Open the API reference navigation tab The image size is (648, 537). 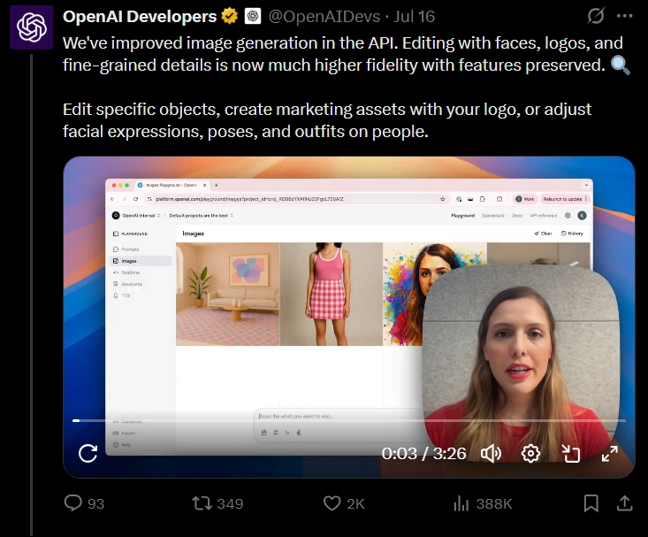point(544,216)
